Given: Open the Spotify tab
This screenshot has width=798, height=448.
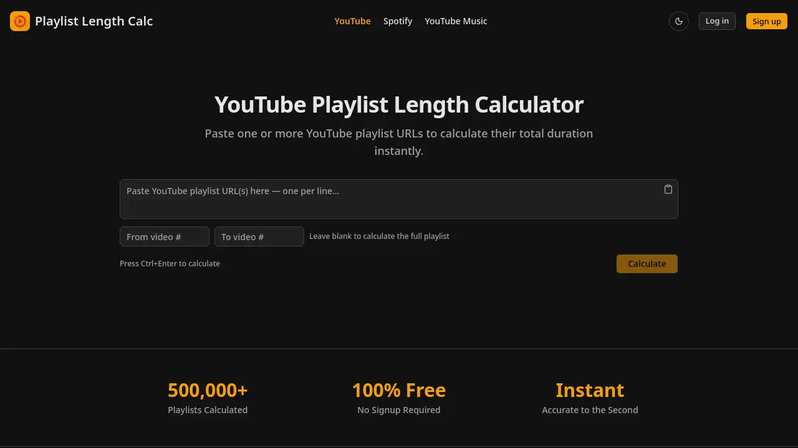Looking at the screenshot, I should (398, 21).
